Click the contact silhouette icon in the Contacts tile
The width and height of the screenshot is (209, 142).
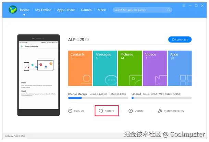point(86,80)
